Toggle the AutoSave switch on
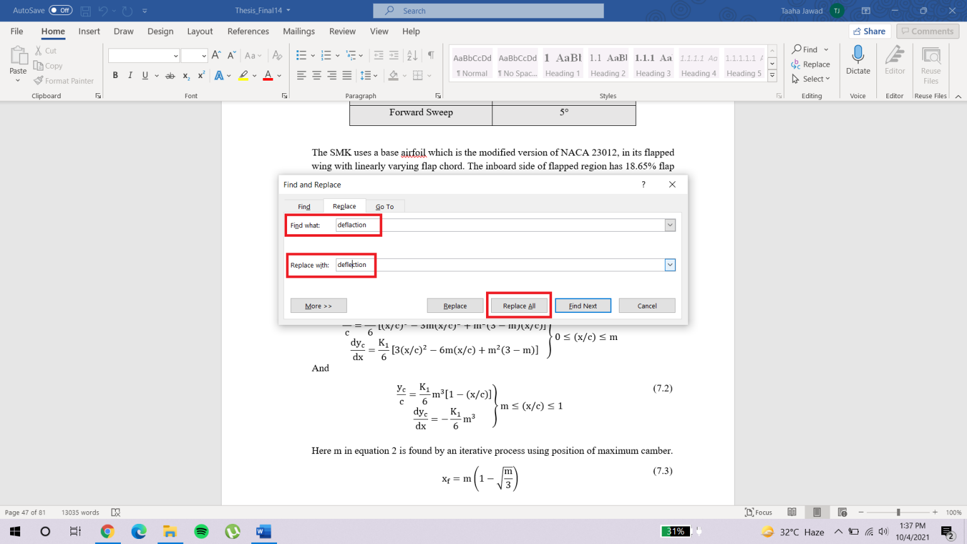 click(x=59, y=10)
